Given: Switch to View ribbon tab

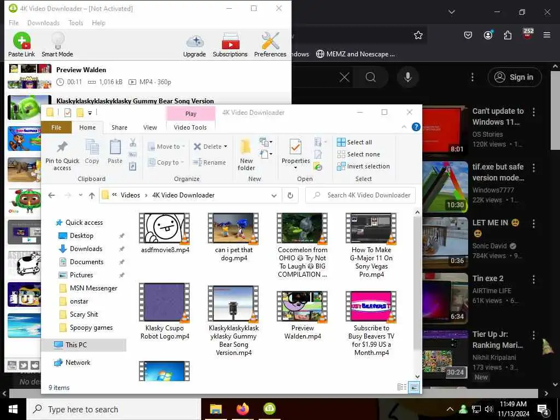Looking at the screenshot, I should [150, 127].
